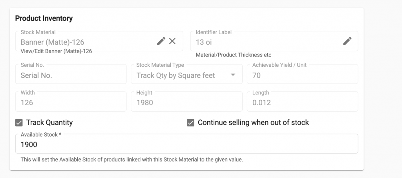Screen dimensions: 402x178
Task: Click the Banner (Matte)-126 stock material text
Action: 52,42
